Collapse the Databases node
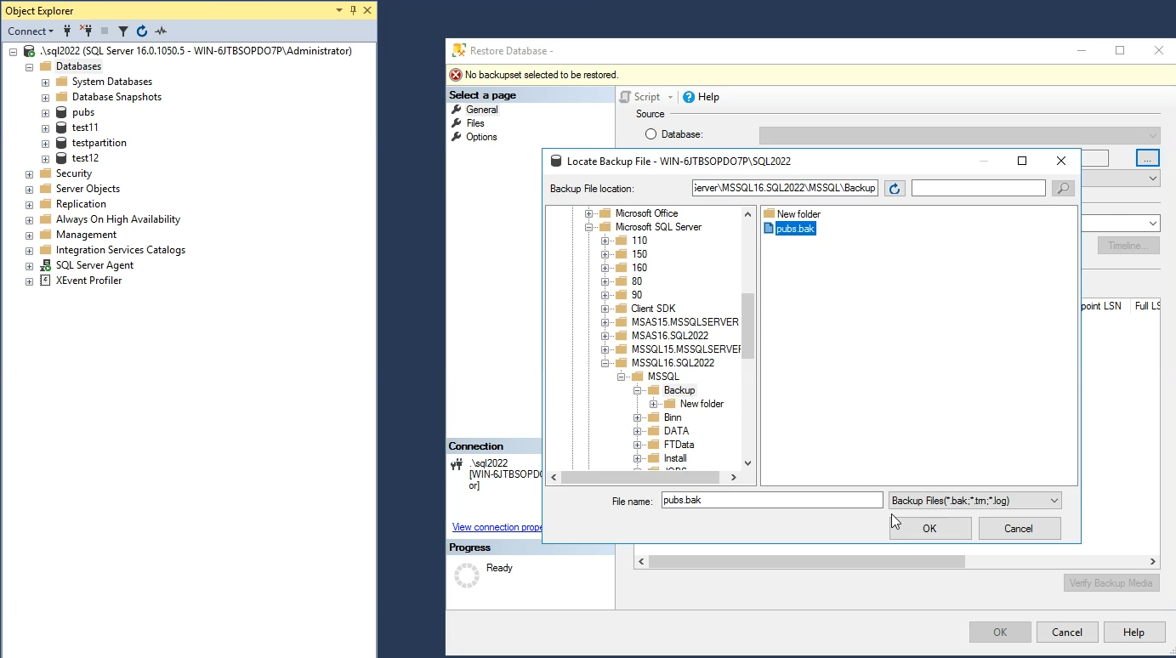The width and height of the screenshot is (1176, 658). coord(29,67)
